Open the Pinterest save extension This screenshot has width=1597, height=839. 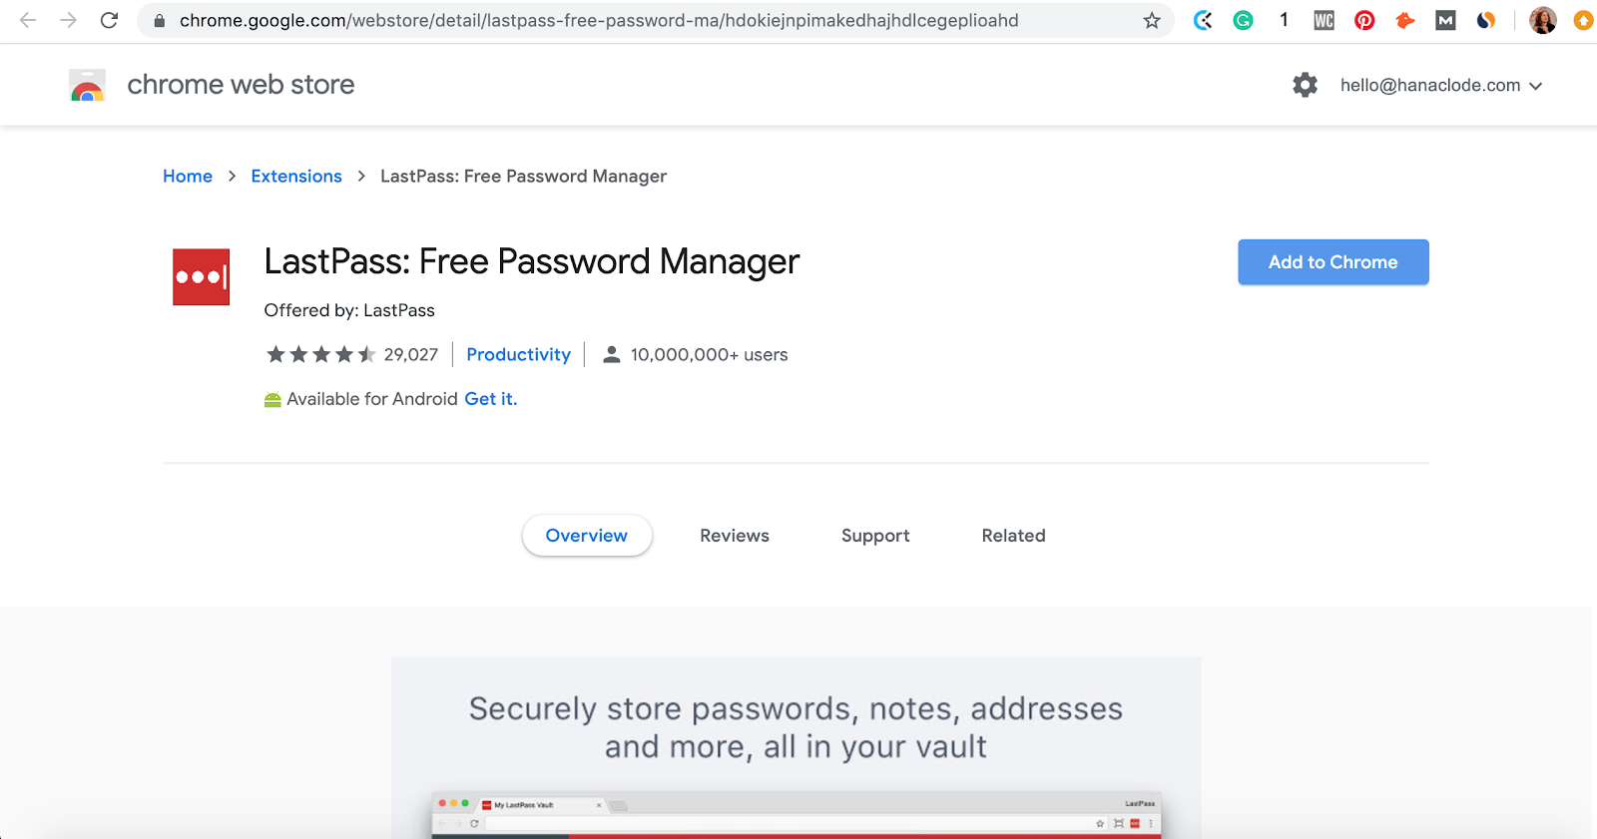pyautogui.click(x=1364, y=20)
